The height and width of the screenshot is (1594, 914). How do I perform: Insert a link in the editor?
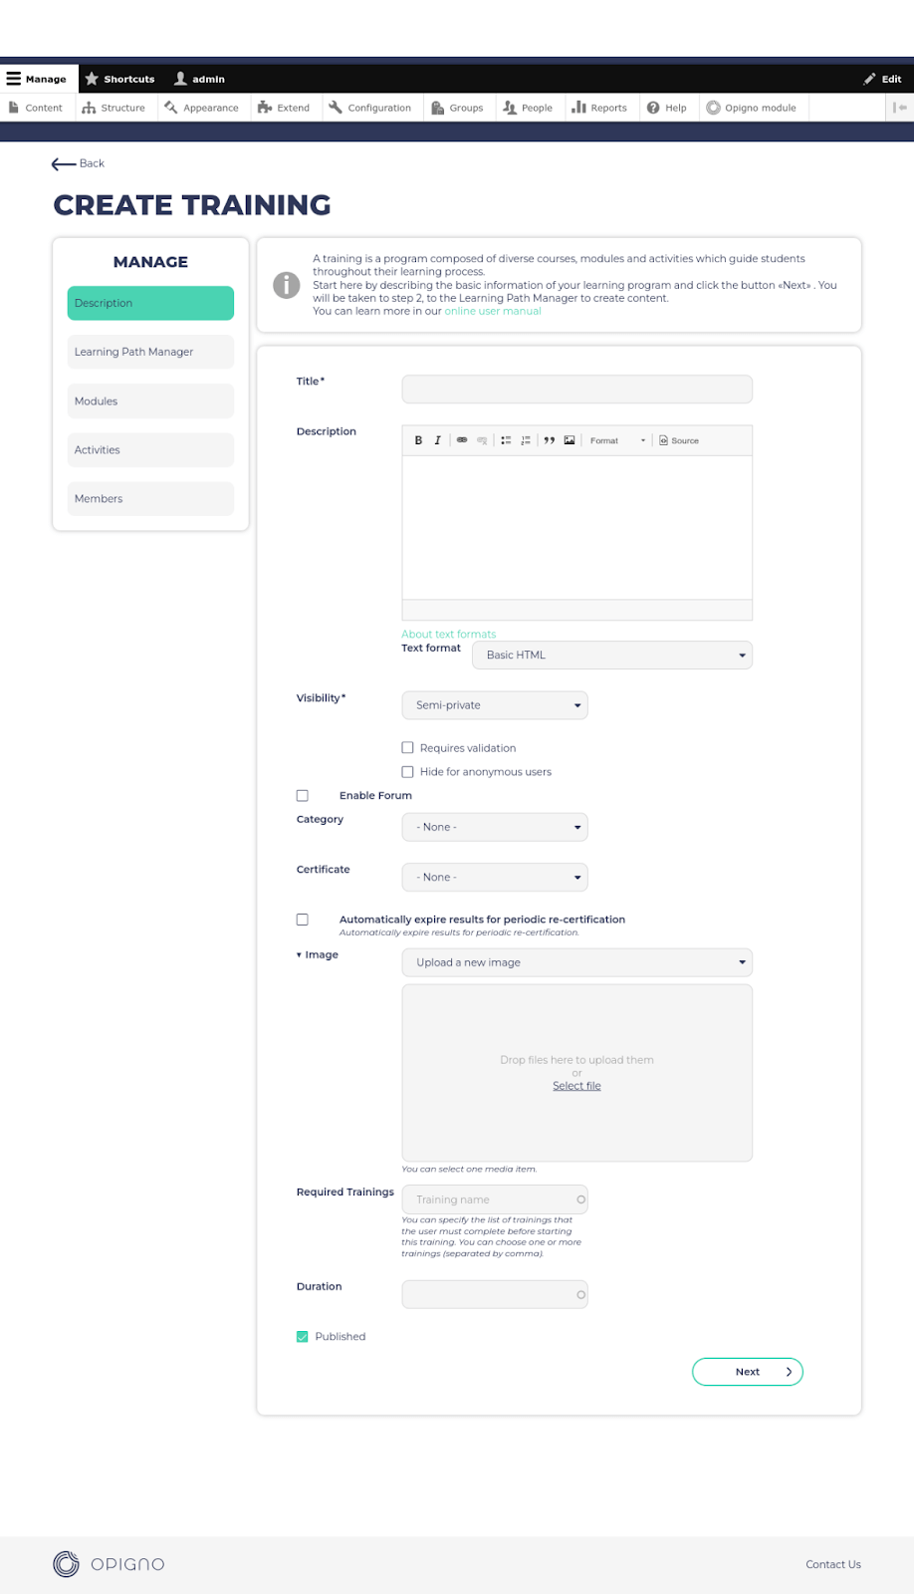point(462,440)
